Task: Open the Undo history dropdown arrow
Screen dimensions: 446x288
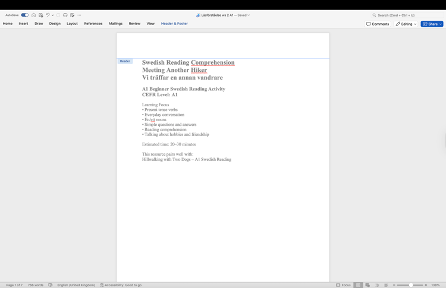Action: click(52, 15)
